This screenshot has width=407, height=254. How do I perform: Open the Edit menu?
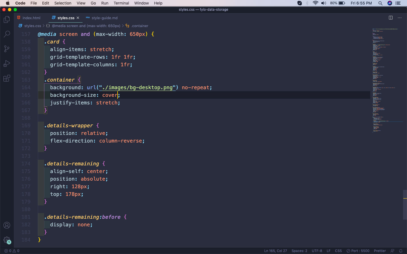(x=46, y=3)
